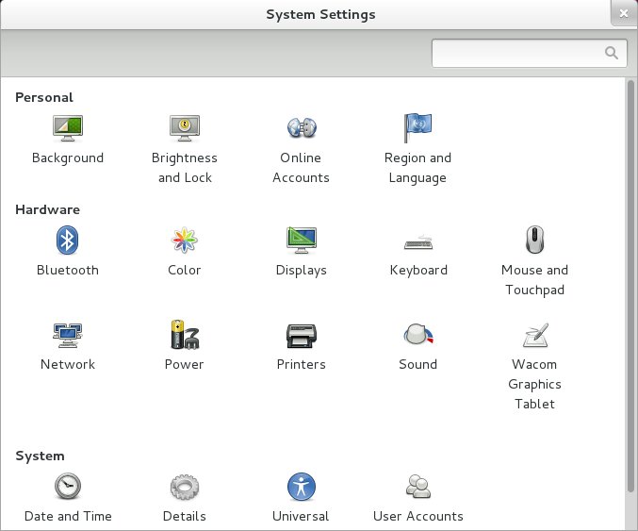Open the User Accounts icon
The width and height of the screenshot is (638, 531).
coord(418,487)
